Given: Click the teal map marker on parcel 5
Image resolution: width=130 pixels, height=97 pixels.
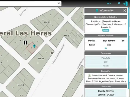Looking at the screenshot, I should click(x=34, y=46).
